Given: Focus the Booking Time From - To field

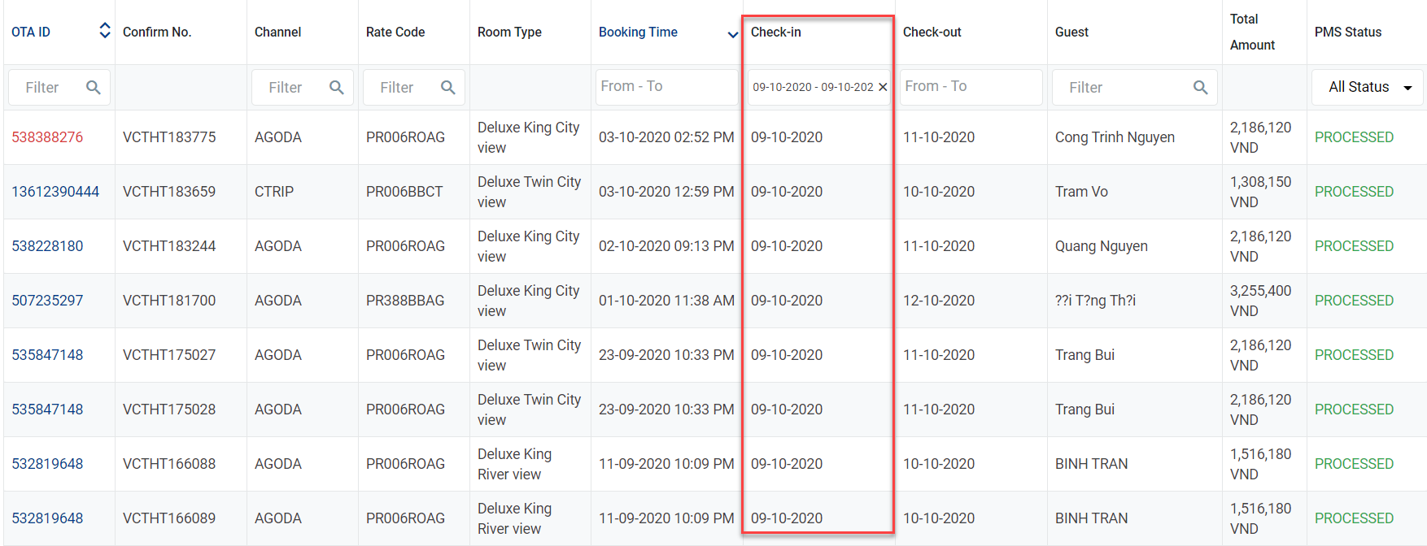Looking at the screenshot, I should [x=664, y=86].
